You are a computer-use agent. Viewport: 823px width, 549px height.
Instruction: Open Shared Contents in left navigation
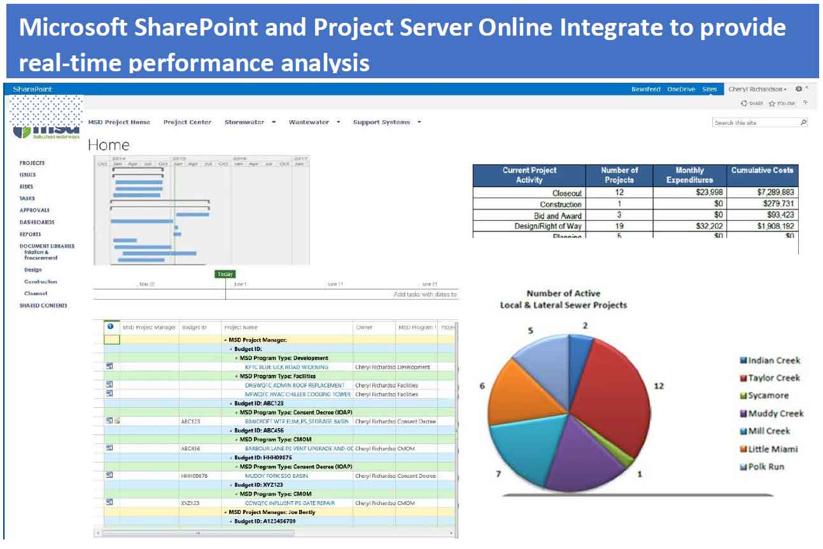click(x=43, y=305)
